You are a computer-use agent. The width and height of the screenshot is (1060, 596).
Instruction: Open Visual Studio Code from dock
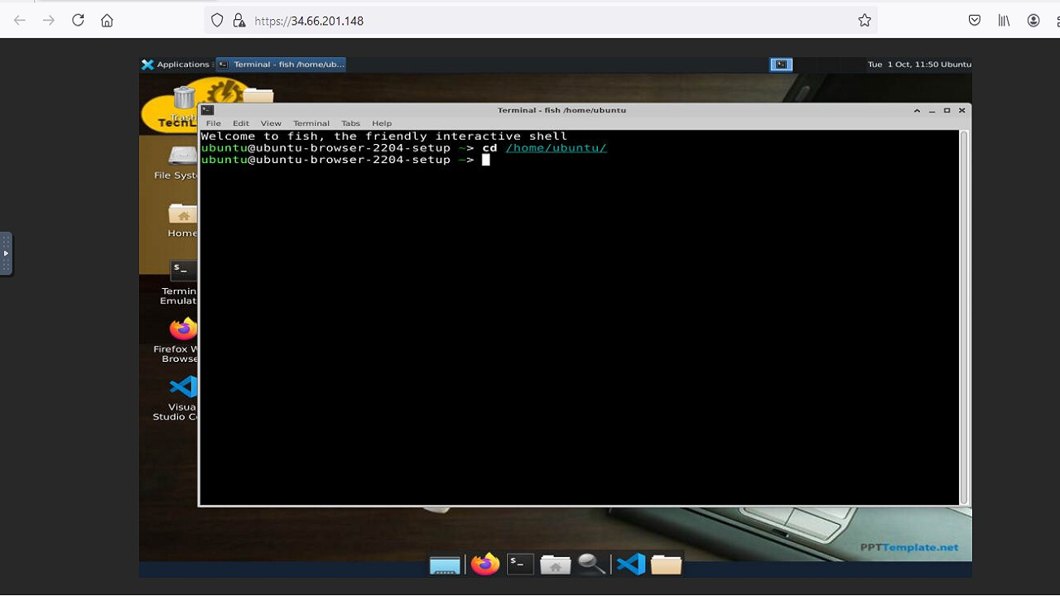pyautogui.click(x=631, y=565)
